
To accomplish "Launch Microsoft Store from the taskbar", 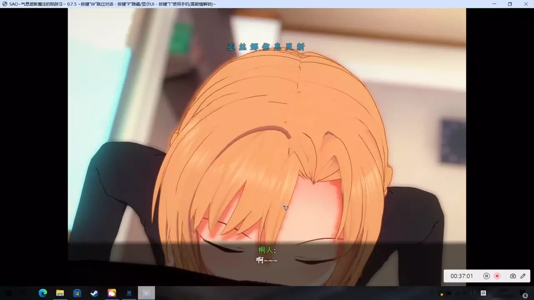I will [x=77, y=293].
